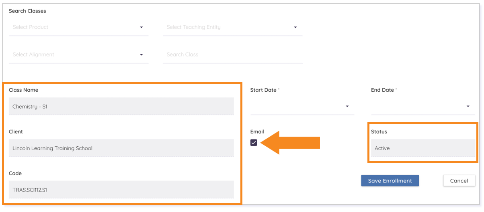Uncheck the Email checkbox
The height and width of the screenshot is (212, 484).
(254, 142)
